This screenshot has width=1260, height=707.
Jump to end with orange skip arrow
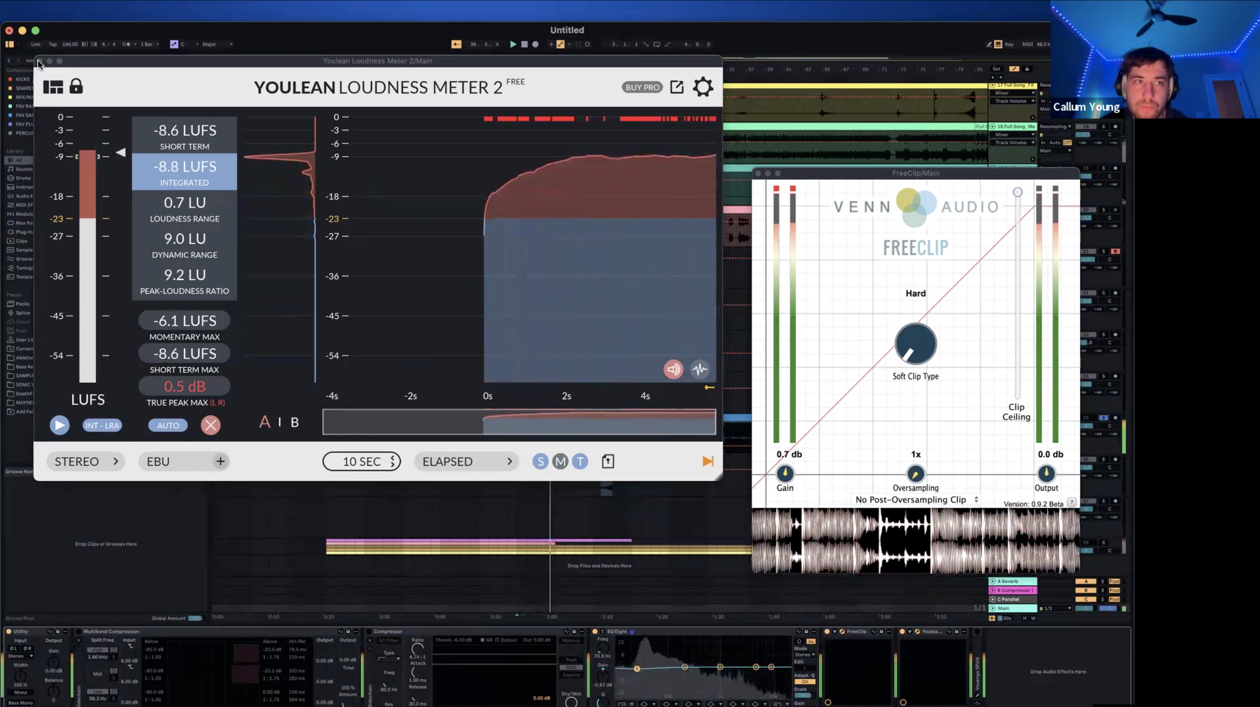(707, 461)
